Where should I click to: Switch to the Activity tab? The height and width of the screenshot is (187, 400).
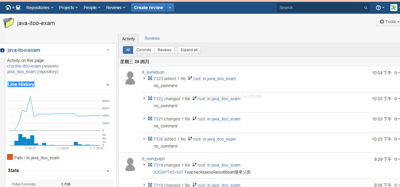click(128, 39)
